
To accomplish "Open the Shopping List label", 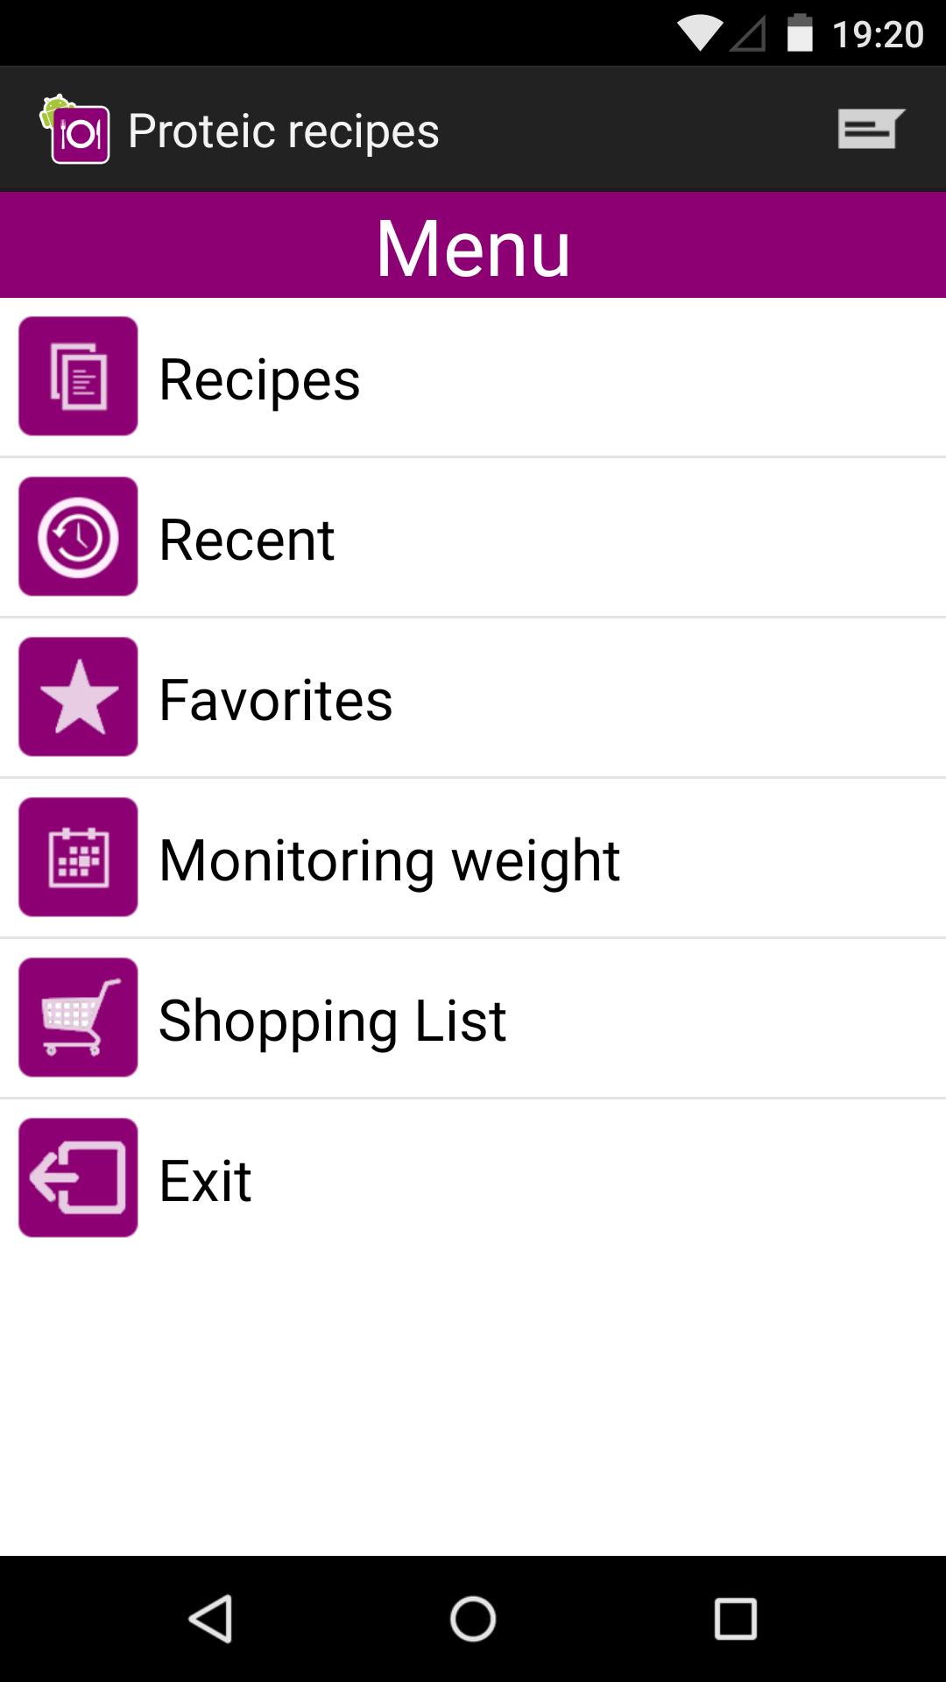I will [332, 1021].
